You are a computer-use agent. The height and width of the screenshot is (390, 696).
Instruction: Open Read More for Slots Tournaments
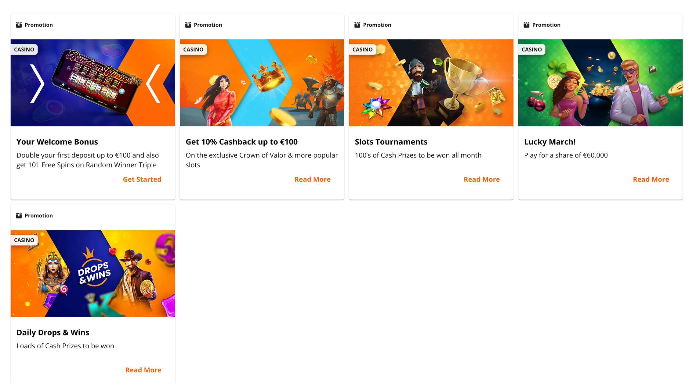(482, 179)
